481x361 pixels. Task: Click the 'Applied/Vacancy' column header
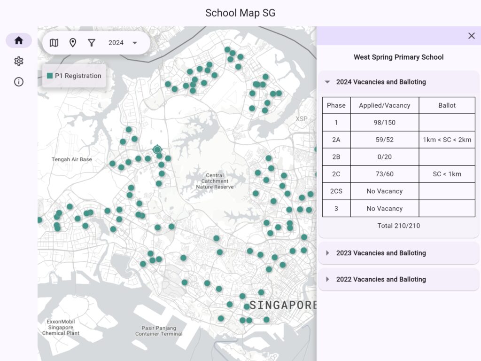[384, 105]
